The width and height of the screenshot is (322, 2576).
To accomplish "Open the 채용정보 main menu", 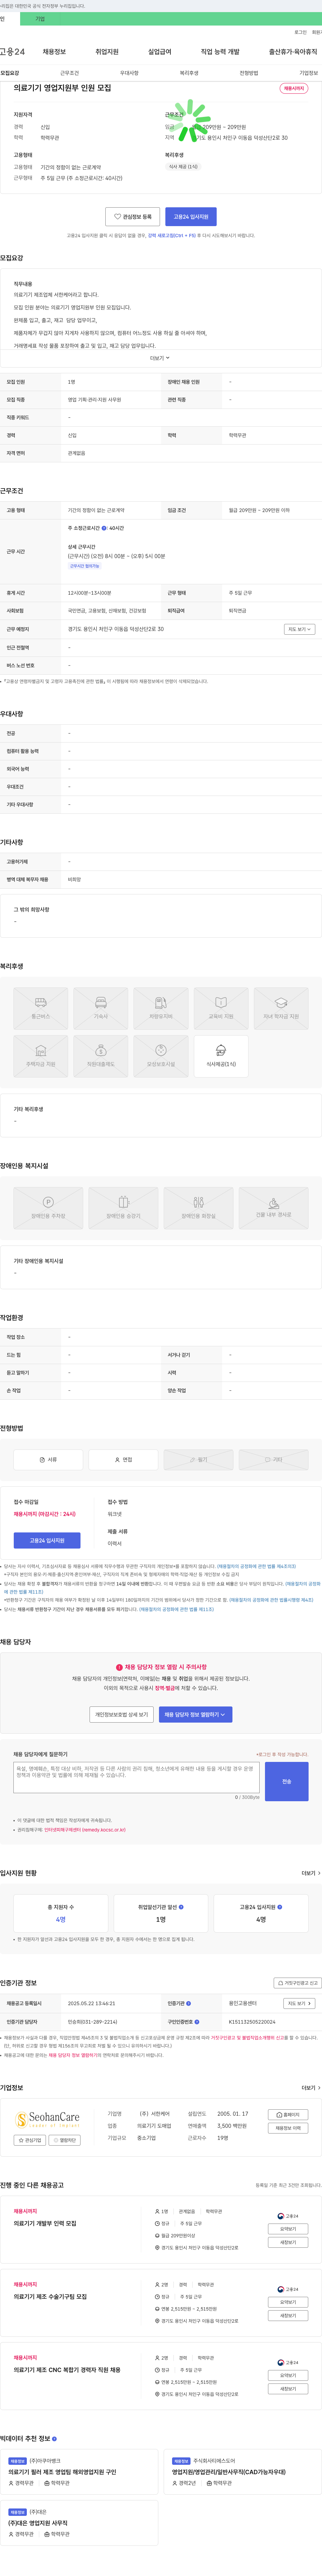I will point(54,52).
